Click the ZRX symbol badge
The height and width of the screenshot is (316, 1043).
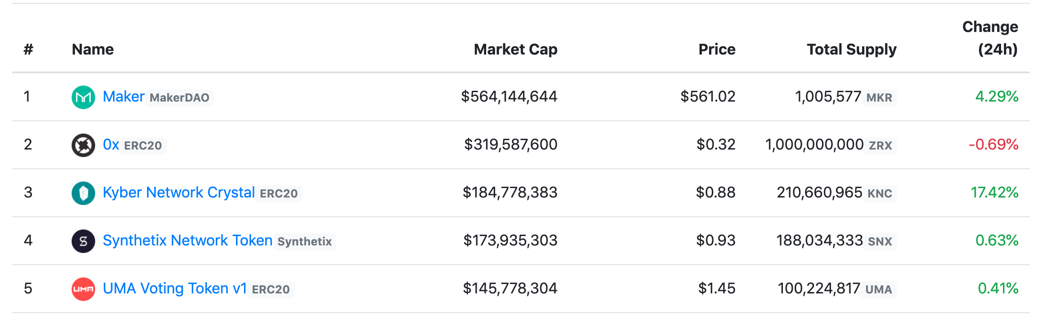[x=880, y=146]
